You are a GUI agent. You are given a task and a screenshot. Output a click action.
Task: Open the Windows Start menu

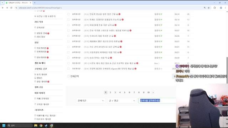pyautogui.click(x=4, y=126)
